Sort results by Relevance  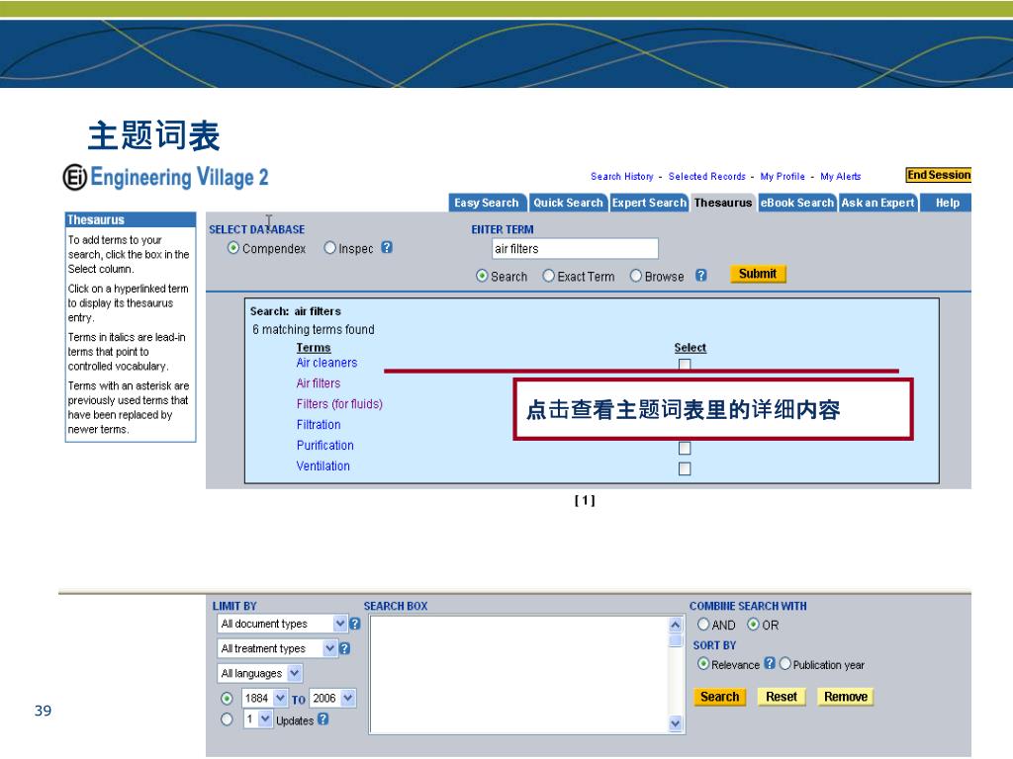click(x=703, y=663)
